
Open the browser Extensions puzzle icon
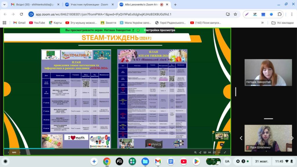[x=280, y=14]
